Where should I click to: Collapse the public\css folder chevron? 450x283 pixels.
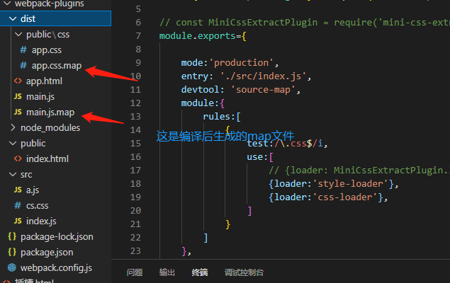click(x=18, y=35)
